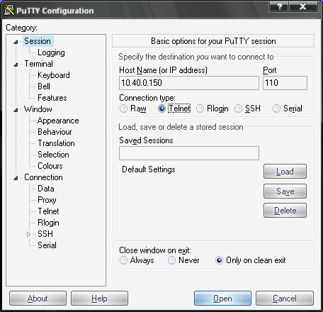Open the Keyboard settings category

[x=54, y=75]
